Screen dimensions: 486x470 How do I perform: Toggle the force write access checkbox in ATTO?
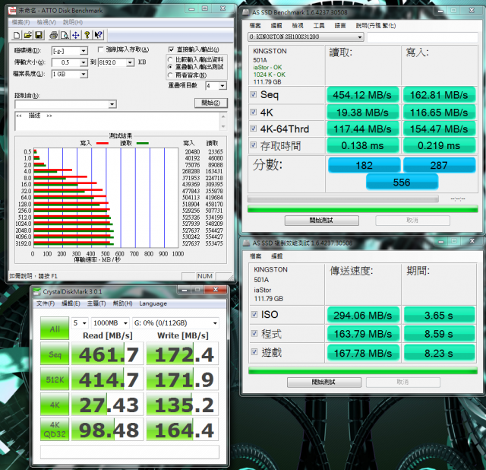tap(100, 49)
